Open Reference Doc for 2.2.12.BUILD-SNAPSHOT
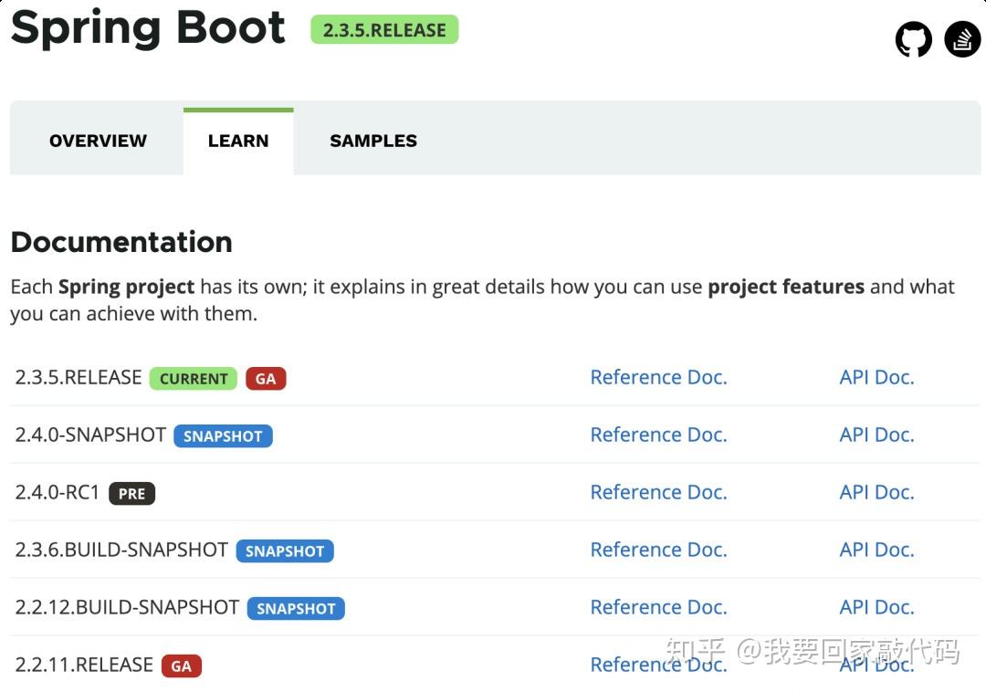 coord(658,607)
